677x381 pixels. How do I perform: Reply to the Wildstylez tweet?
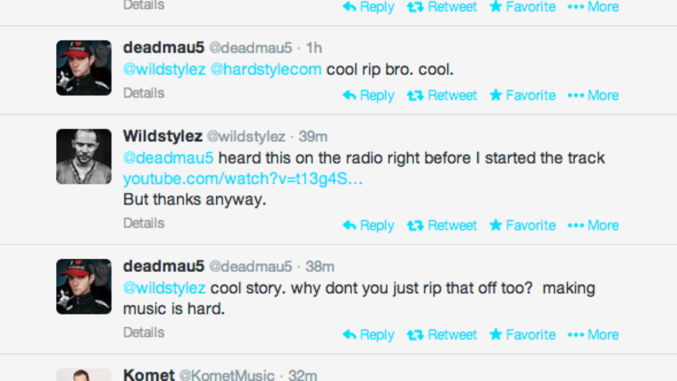(x=369, y=225)
